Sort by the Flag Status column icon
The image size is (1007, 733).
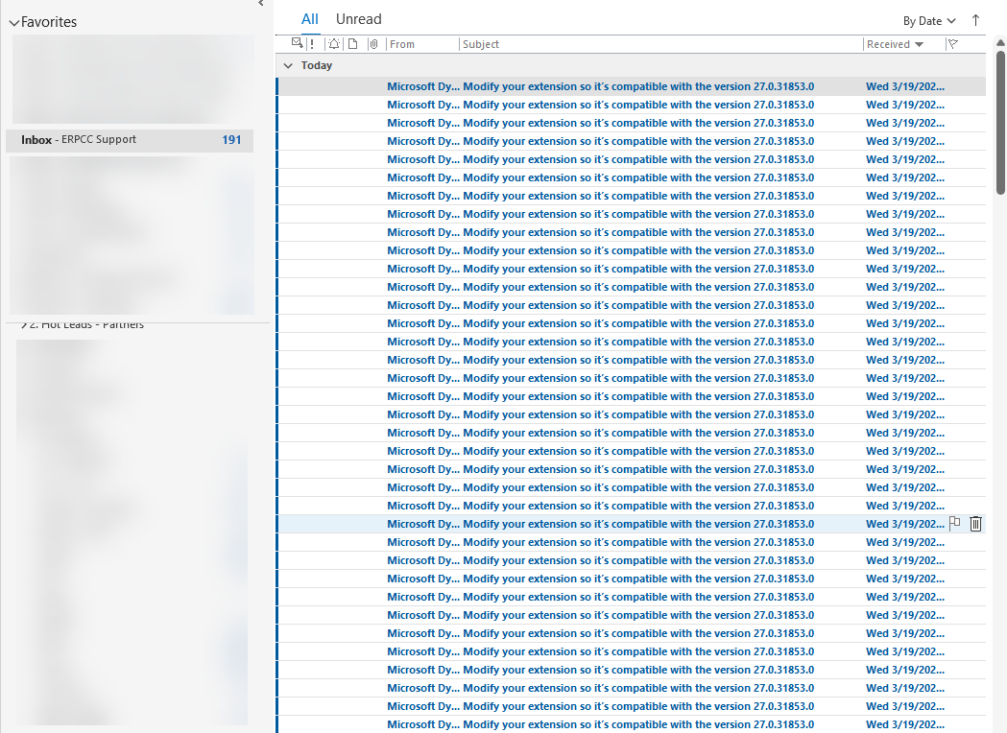pyautogui.click(x=953, y=44)
